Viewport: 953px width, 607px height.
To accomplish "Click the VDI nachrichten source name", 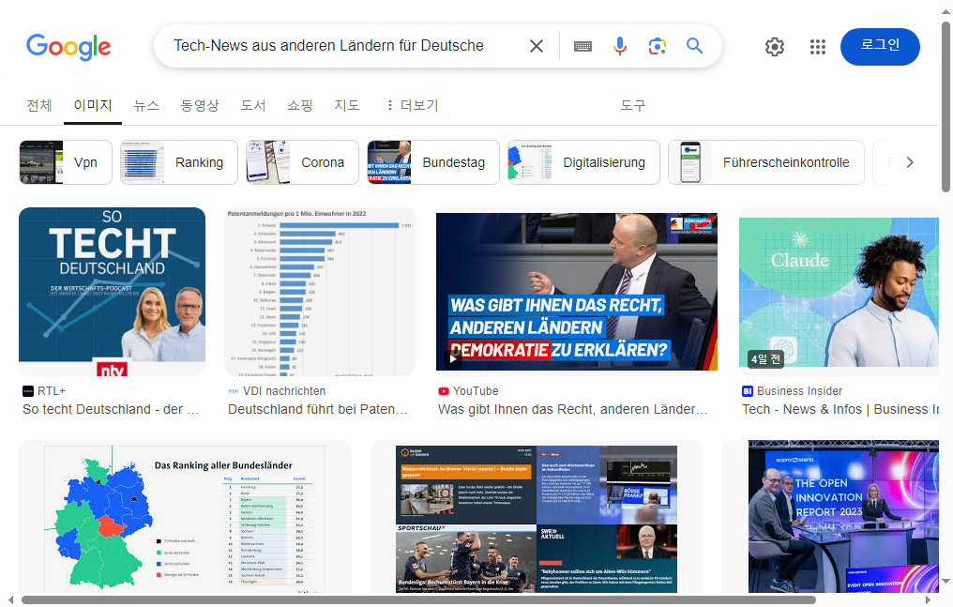I will (284, 391).
